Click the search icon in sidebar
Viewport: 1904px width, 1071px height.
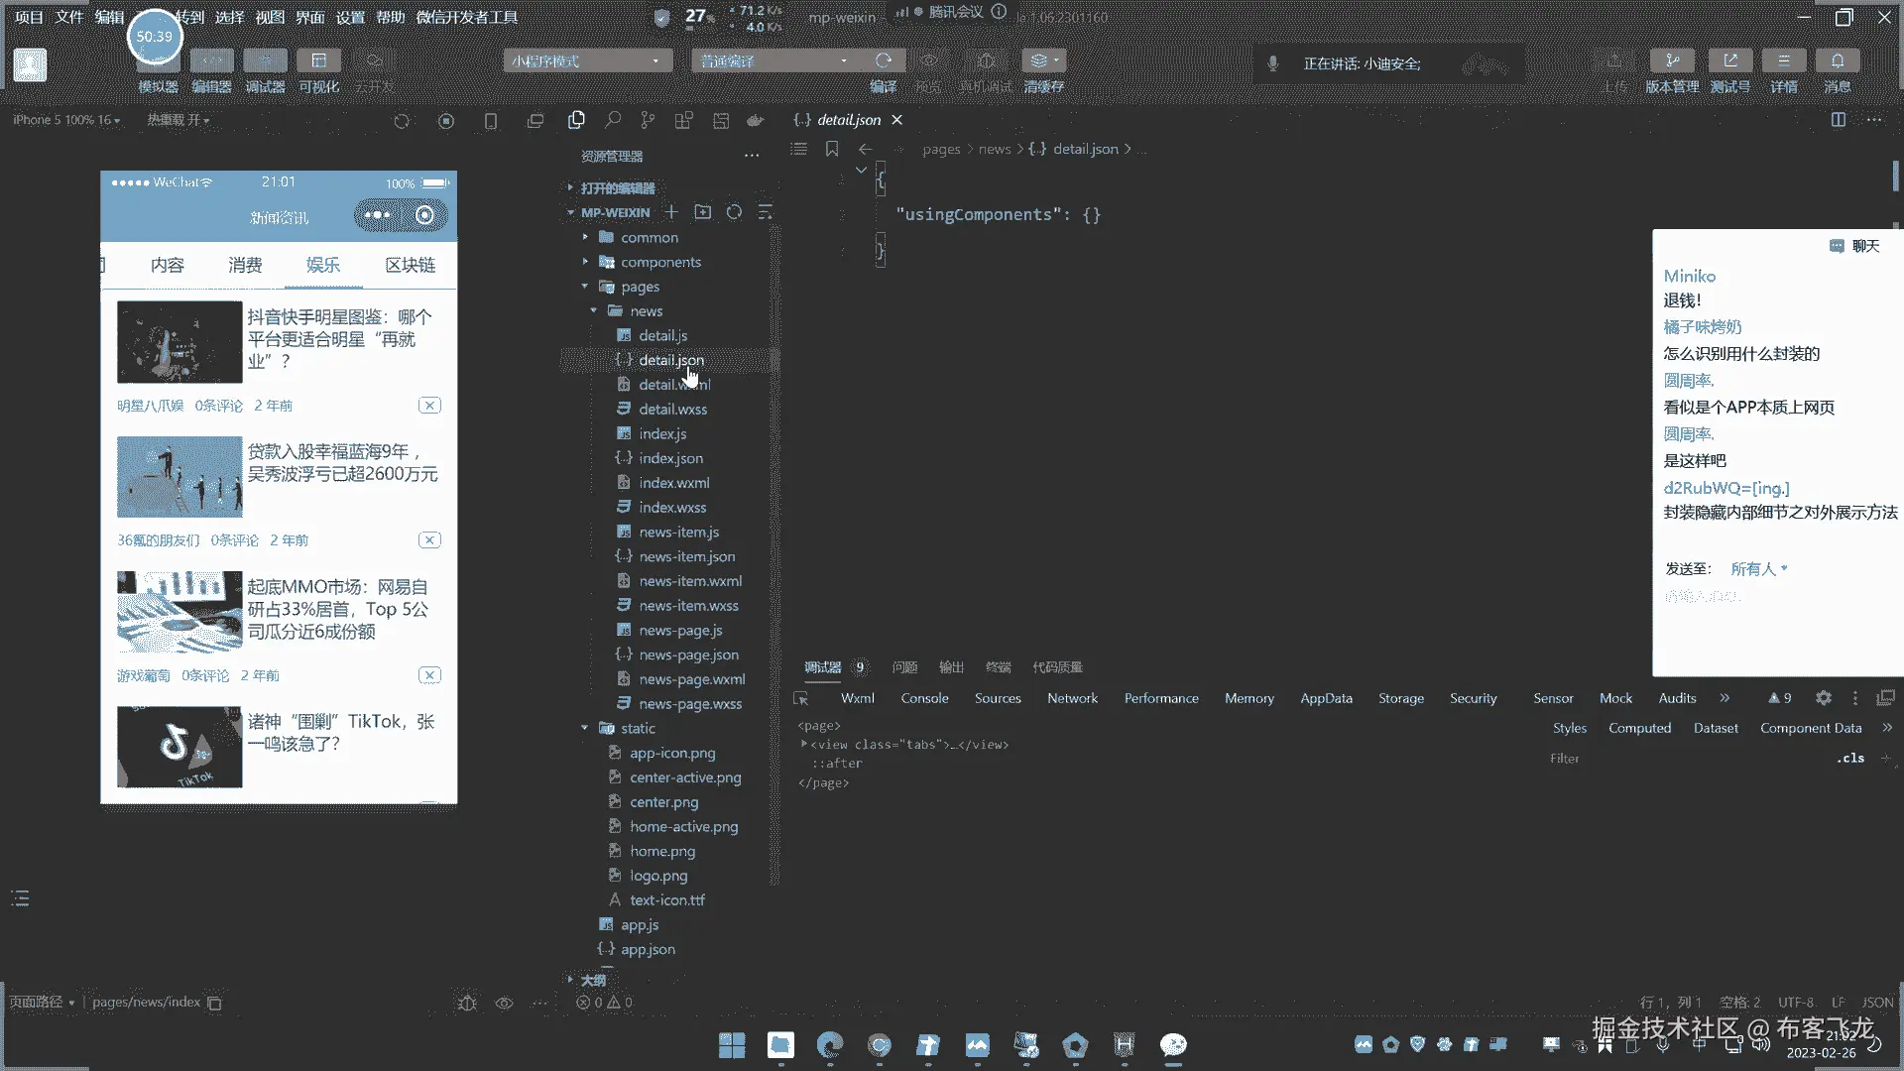tap(613, 120)
